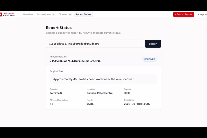The width and height of the screenshot is (207, 138).
Task: Click severity value HIGH
Action: pos(127,93)
